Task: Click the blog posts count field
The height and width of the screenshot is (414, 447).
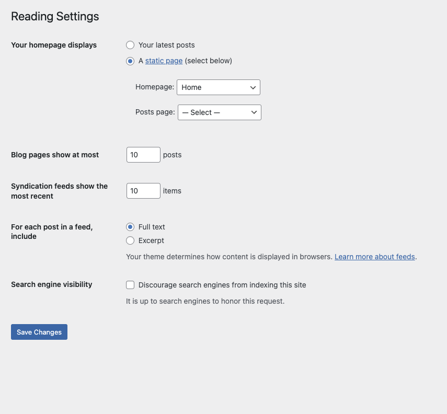Action: click(143, 155)
